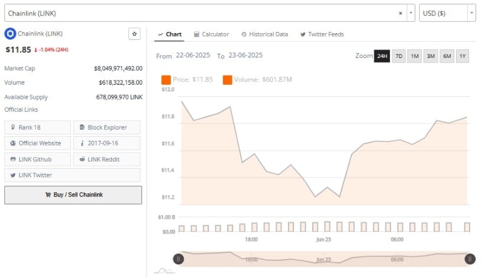488x278 pixels.
Task: Clear the Chainlink selection with the x
Action: (x=400, y=13)
